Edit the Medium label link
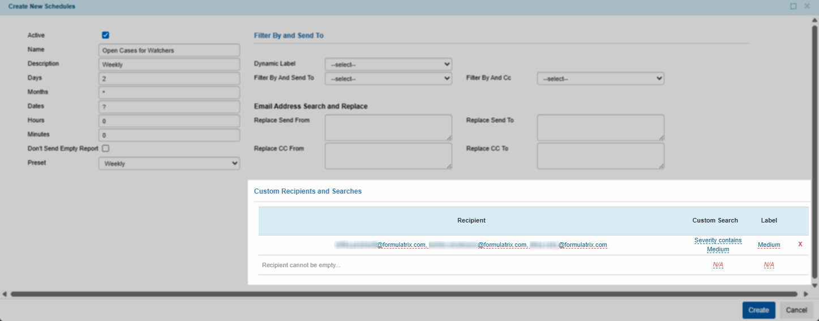The width and height of the screenshot is (819, 321). pyautogui.click(x=769, y=245)
